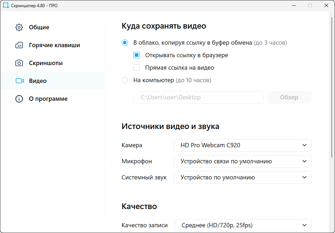Screen dimensions: 335x233
Task: Click the '(до 10 часов)' hint text
Action: [x=193, y=80]
